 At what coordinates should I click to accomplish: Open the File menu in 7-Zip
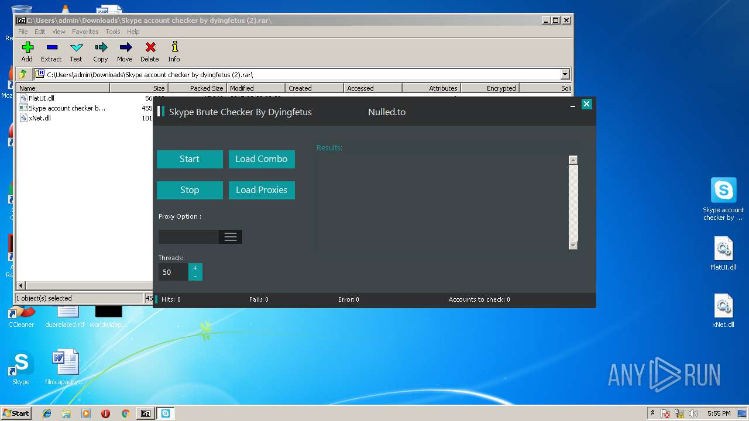[23, 32]
